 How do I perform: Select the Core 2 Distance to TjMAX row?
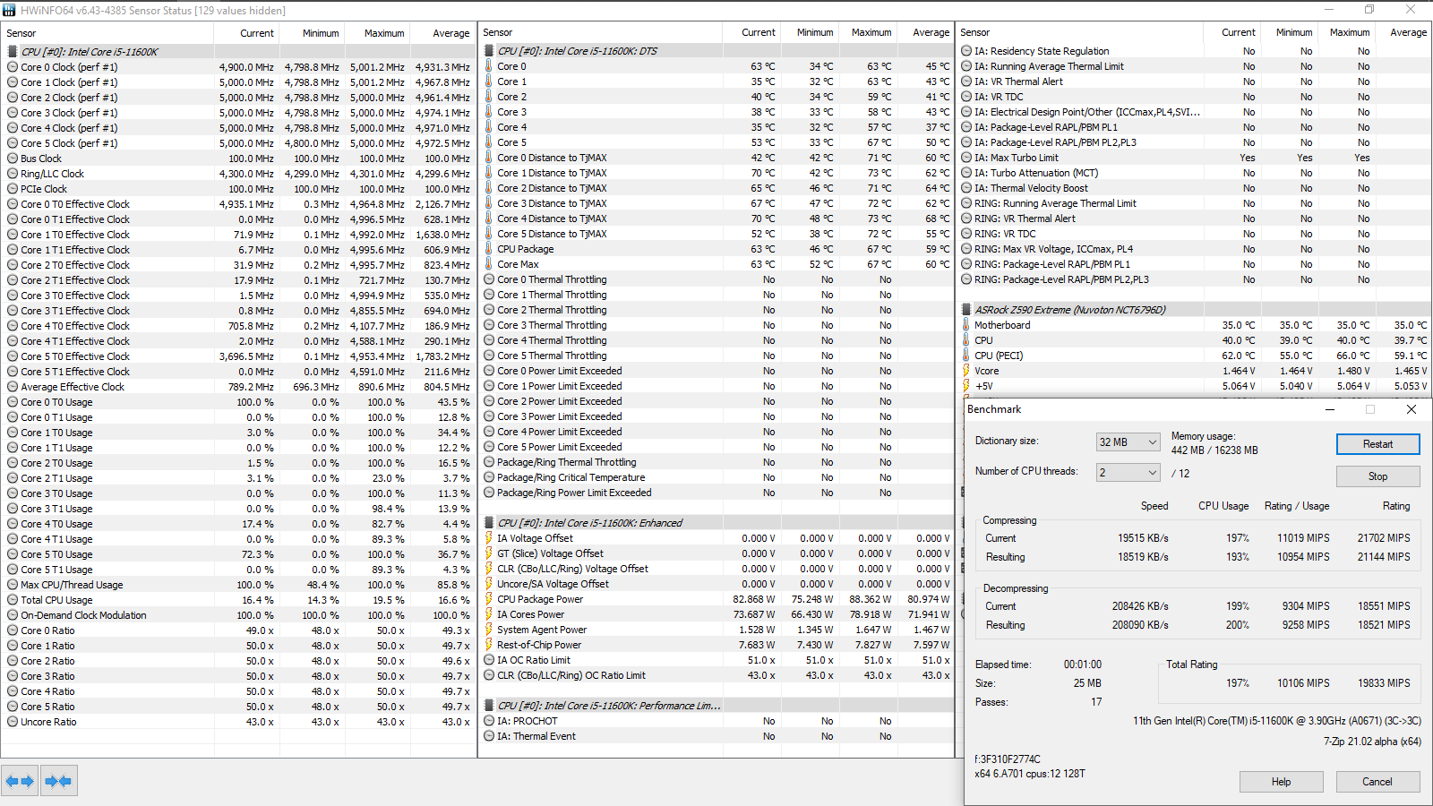tap(716, 188)
